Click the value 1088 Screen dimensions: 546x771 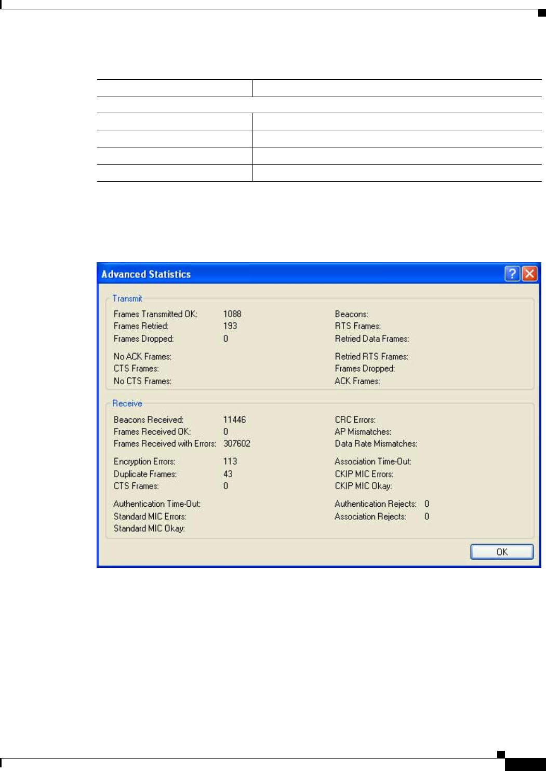232,314
